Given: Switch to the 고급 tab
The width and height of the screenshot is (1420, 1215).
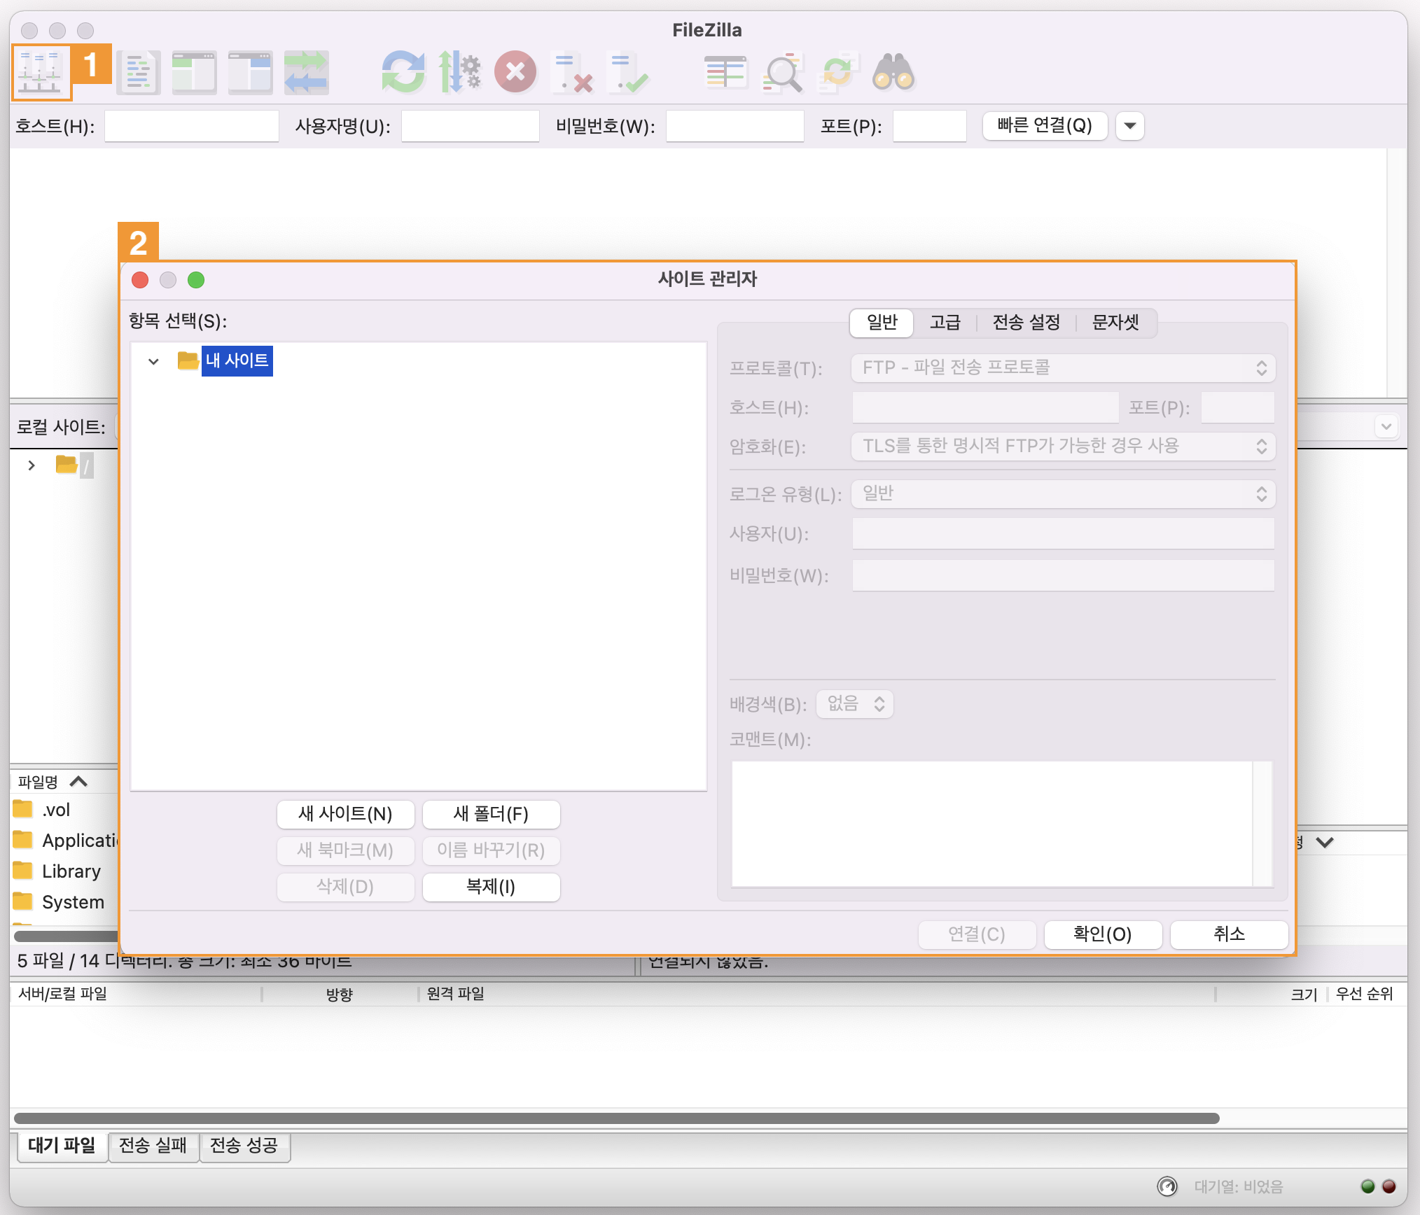Looking at the screenshot, I should coord(945,323).
